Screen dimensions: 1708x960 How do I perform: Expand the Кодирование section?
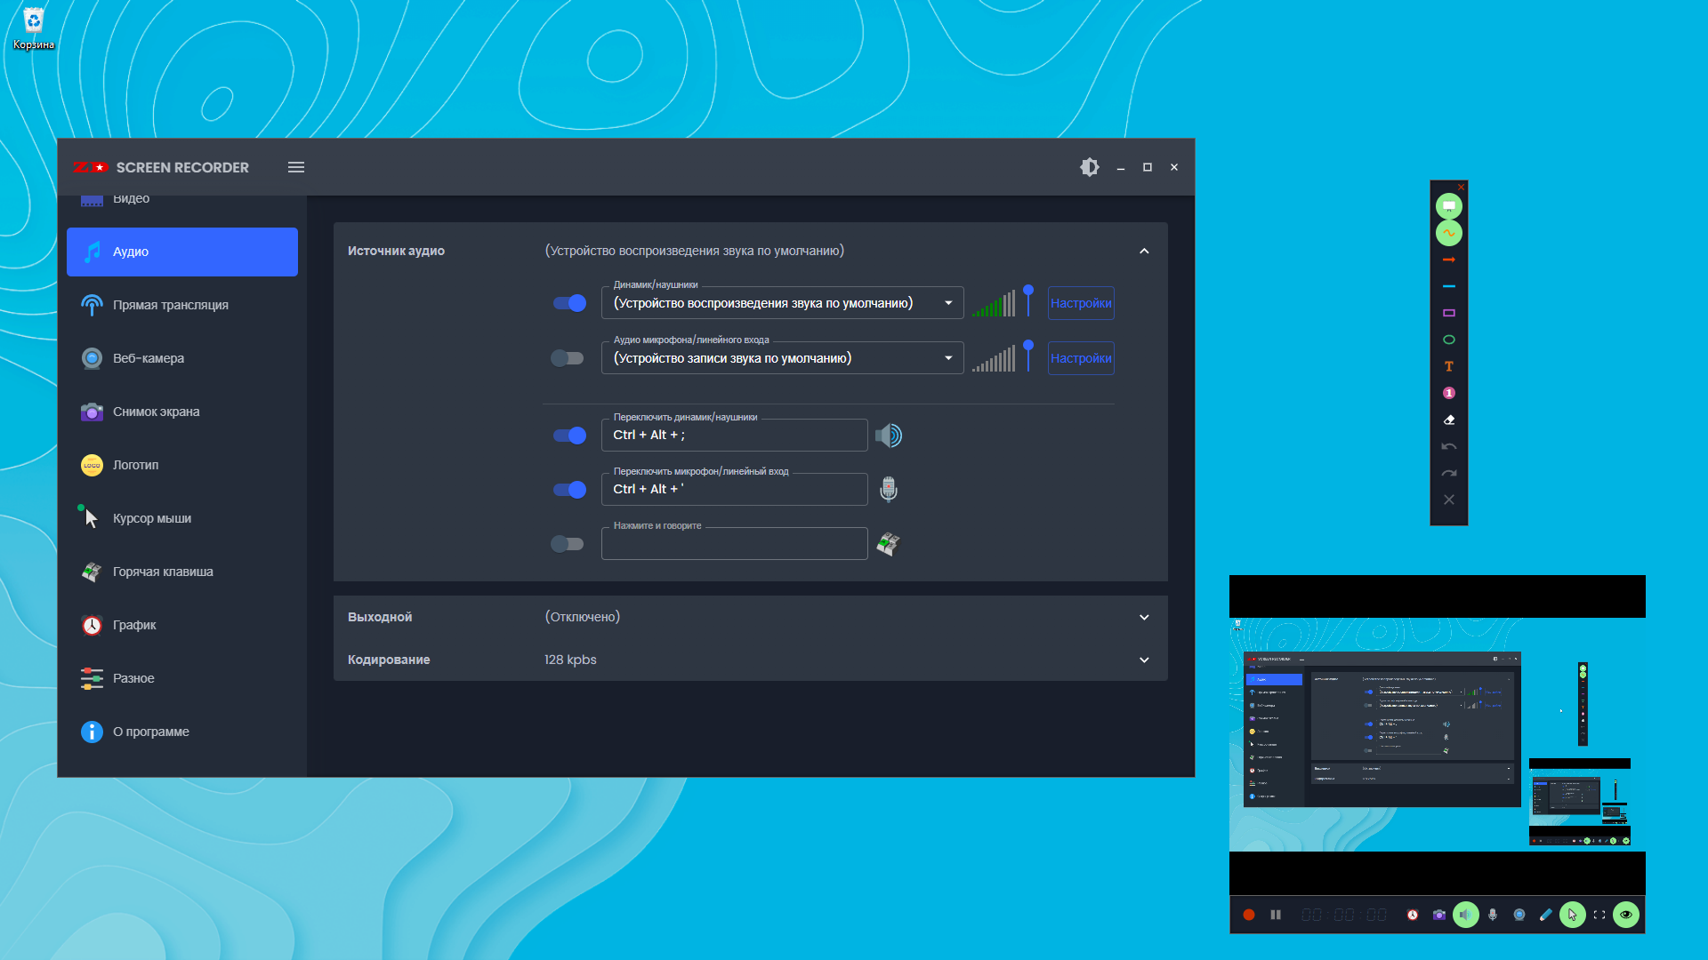pyautogui.click(x=1144, y=660)
